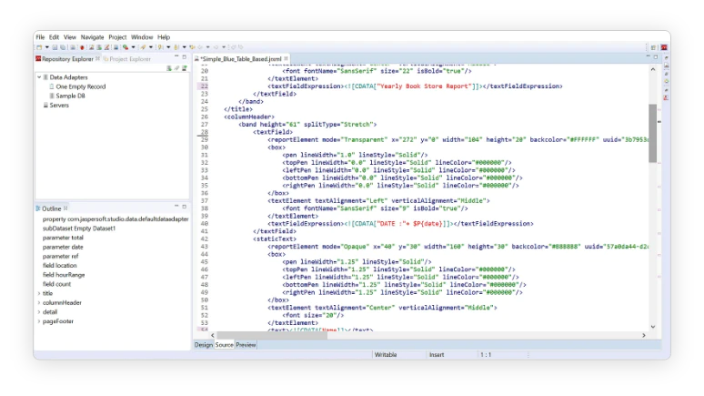Select 'parameter total' in Outline

coord(63,238)
